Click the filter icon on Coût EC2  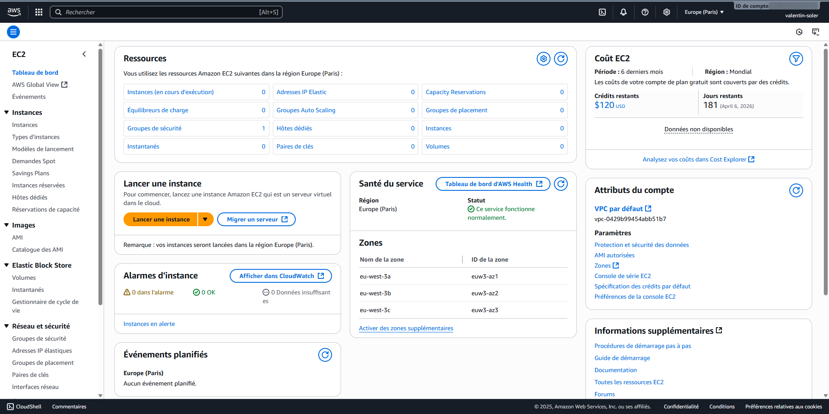(x=796, y=58)
